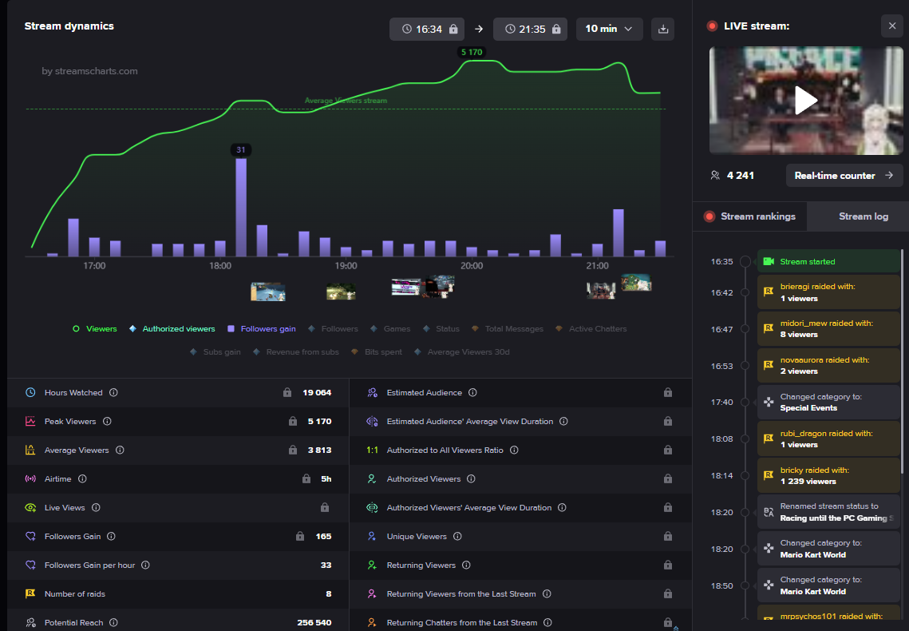
Task: Toggle the Total Messages legend series
Action: (508, 329)
